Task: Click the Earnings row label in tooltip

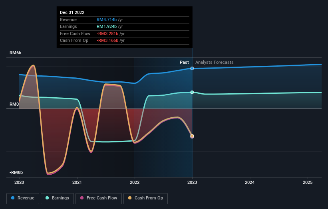Action: point(68,26)
